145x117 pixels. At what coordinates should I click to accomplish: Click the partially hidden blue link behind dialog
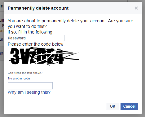pos(2,53)
